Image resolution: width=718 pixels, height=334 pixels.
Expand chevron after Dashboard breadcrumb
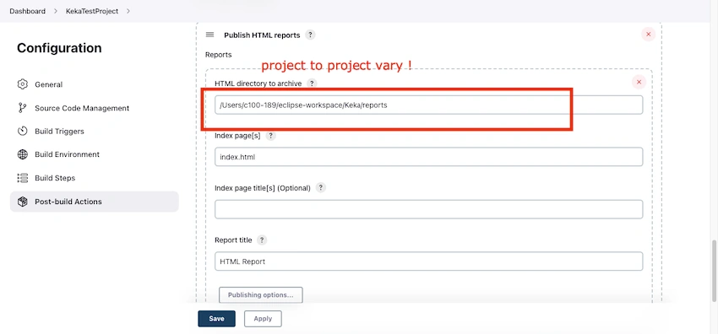tap(56, 11)
